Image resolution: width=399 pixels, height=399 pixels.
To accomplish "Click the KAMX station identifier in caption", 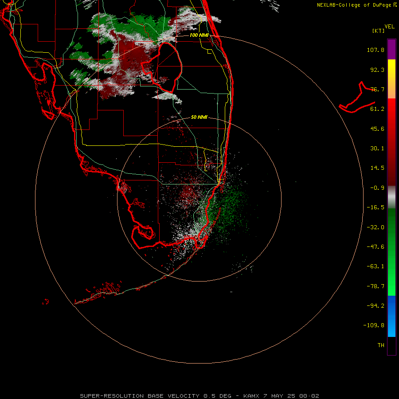I will pos(251,396).
